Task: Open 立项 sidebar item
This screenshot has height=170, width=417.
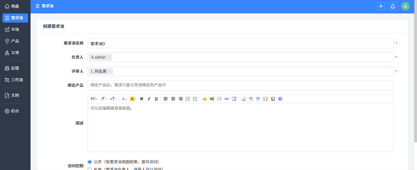Action: point(15,53)
